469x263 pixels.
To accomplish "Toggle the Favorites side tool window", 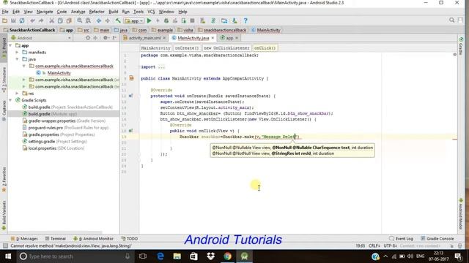I will (x=4, y=180).
